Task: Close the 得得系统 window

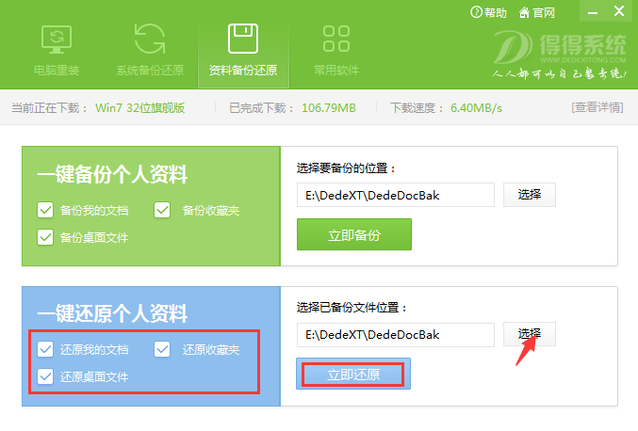Action: [x=618, y=12]
